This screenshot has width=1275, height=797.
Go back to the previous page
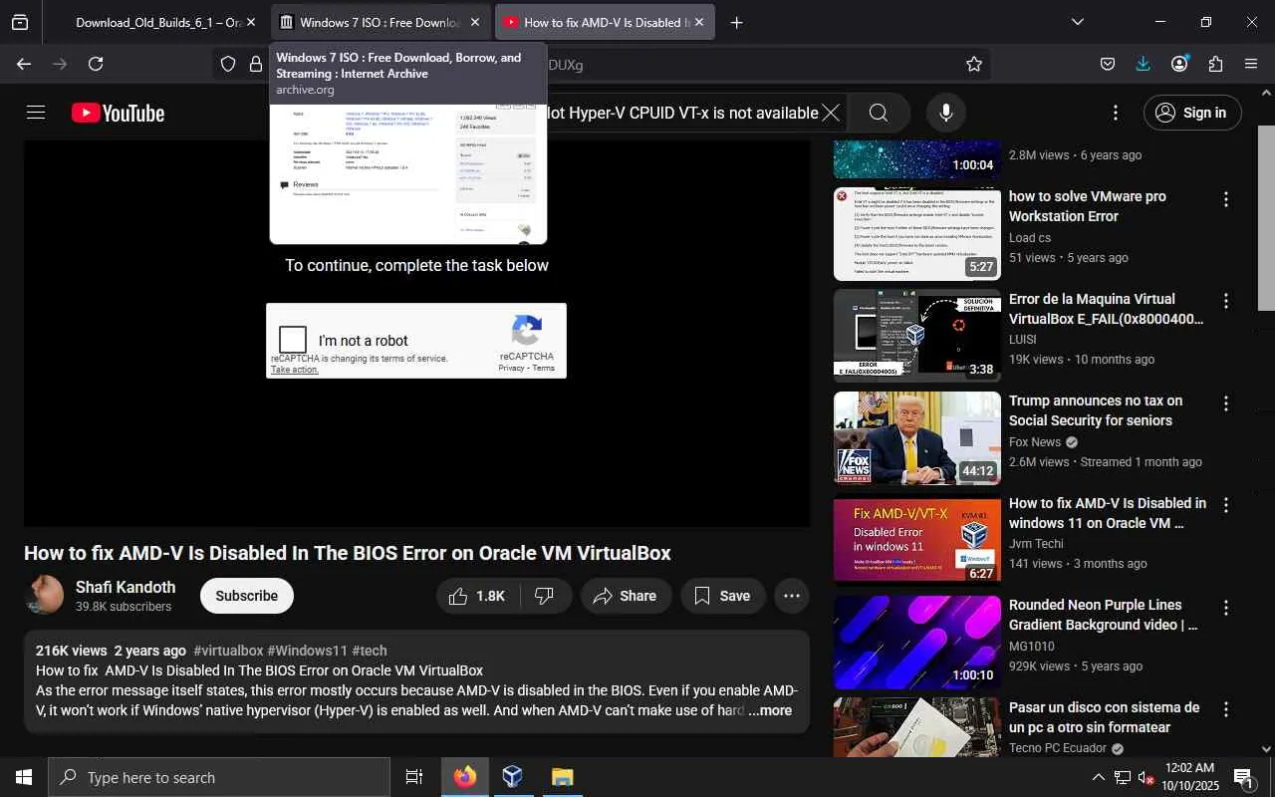(x=24, y=64)
